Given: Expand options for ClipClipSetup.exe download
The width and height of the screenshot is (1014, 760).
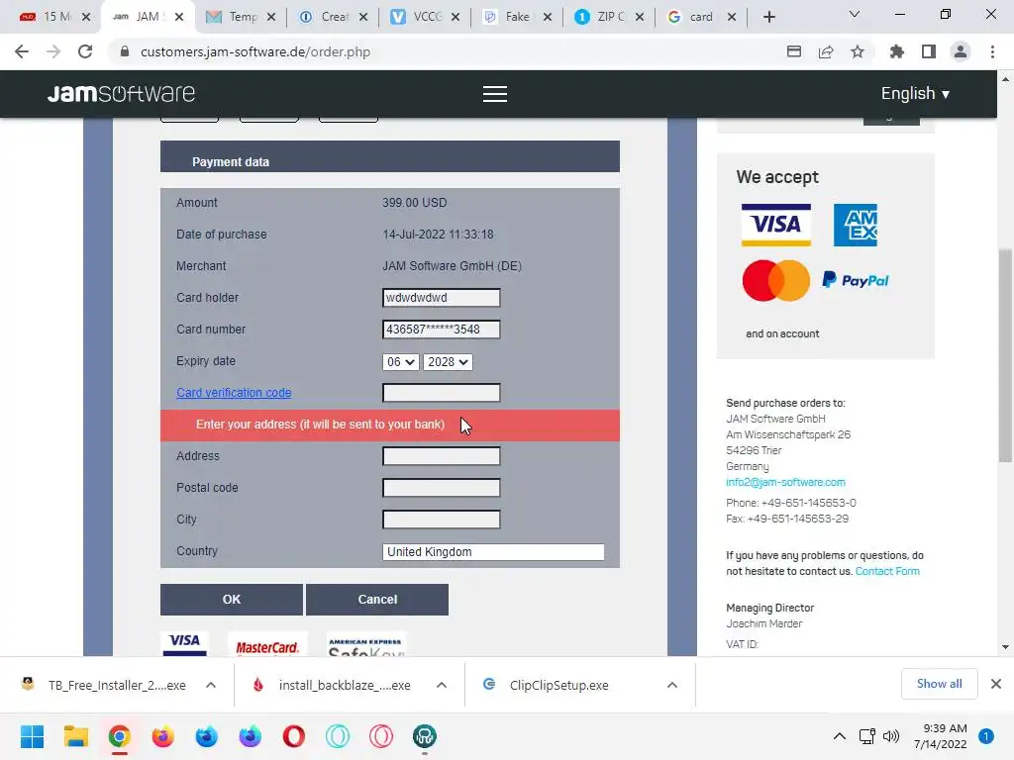Looking at the screenshot, I should click(672, 685).
